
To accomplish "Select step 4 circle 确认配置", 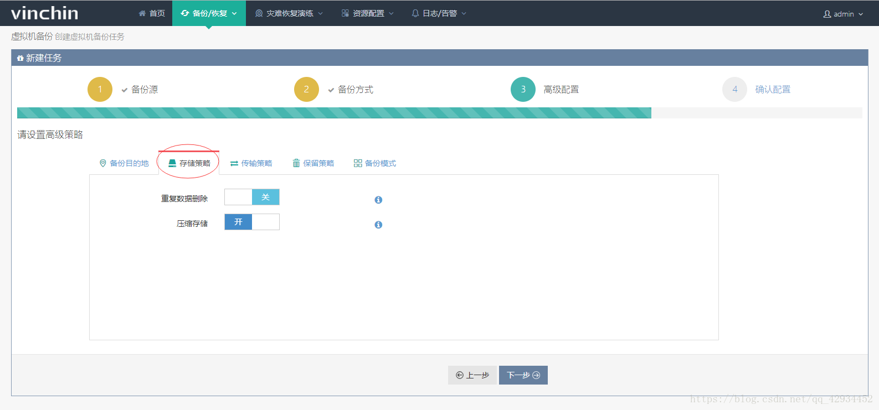I will click(734, 89).
